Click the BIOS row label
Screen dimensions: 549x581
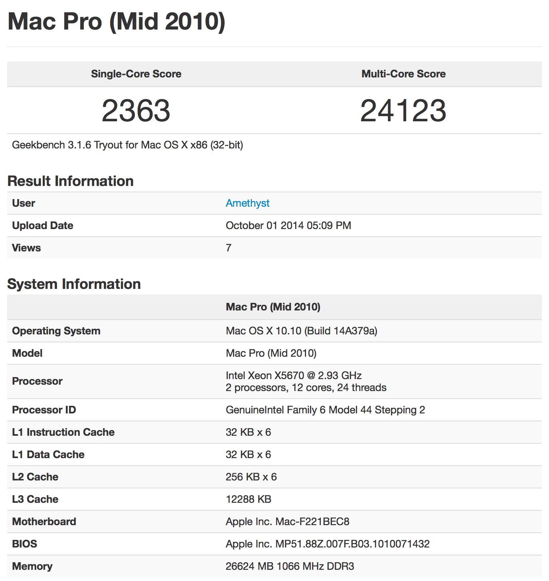click(25, 544)
